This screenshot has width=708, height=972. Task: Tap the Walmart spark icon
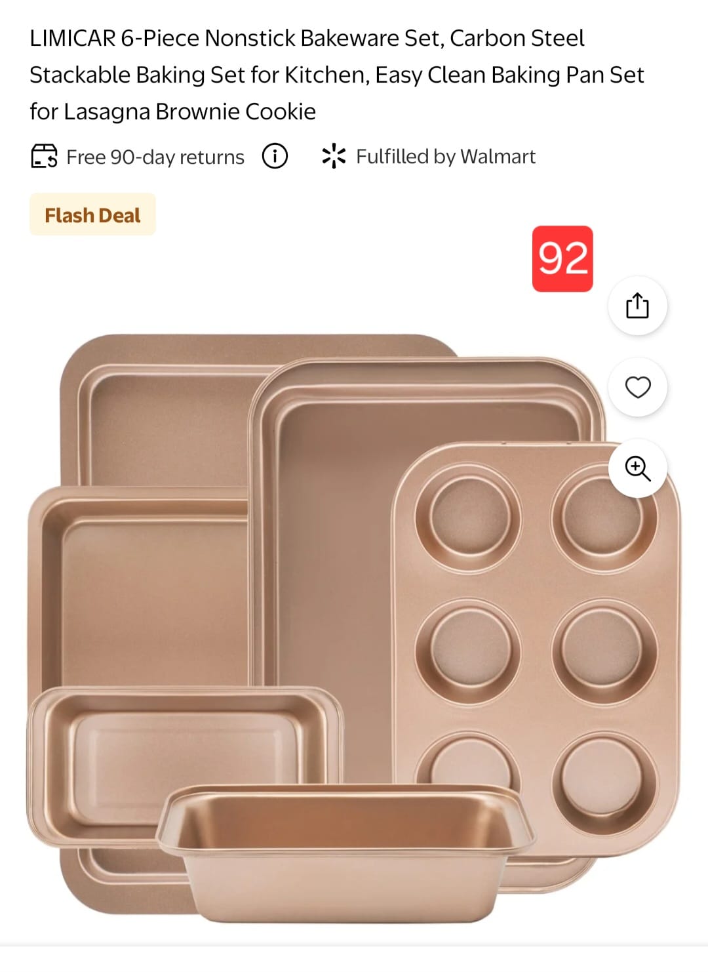point(334,156)
